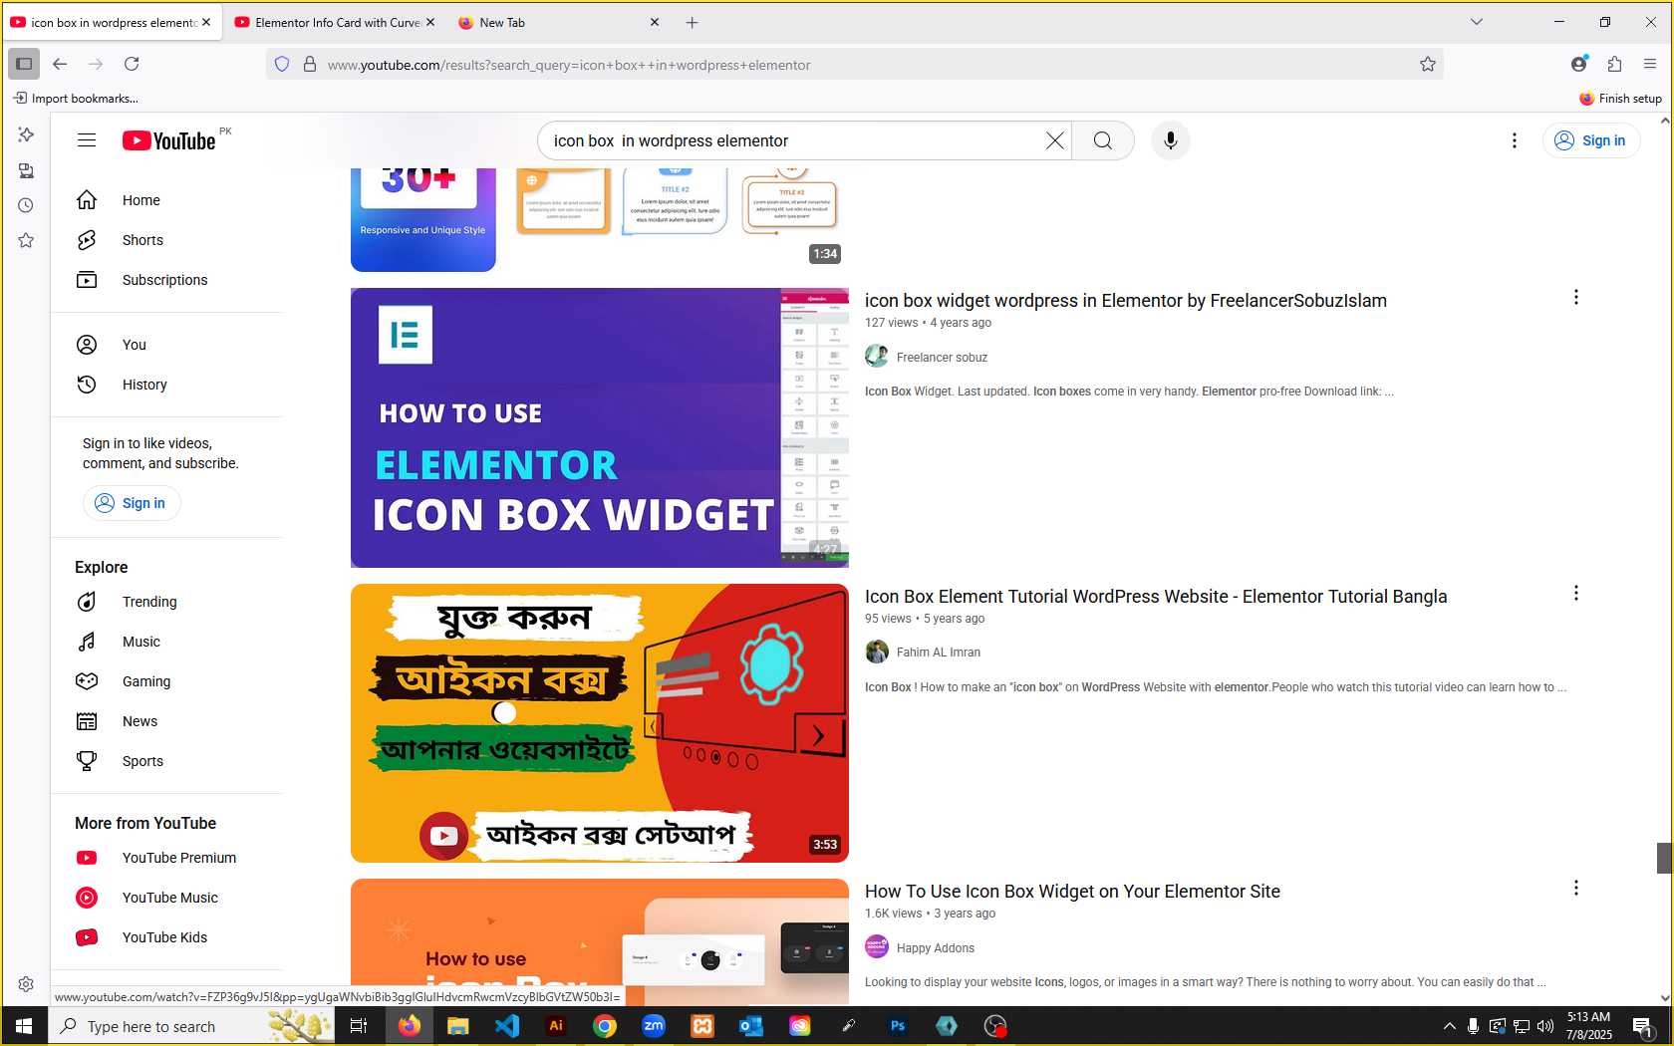The height and width of the screenshot is (1046, 1674).
Task: Start voice search with microphone
Action: tap(1171, 140)
